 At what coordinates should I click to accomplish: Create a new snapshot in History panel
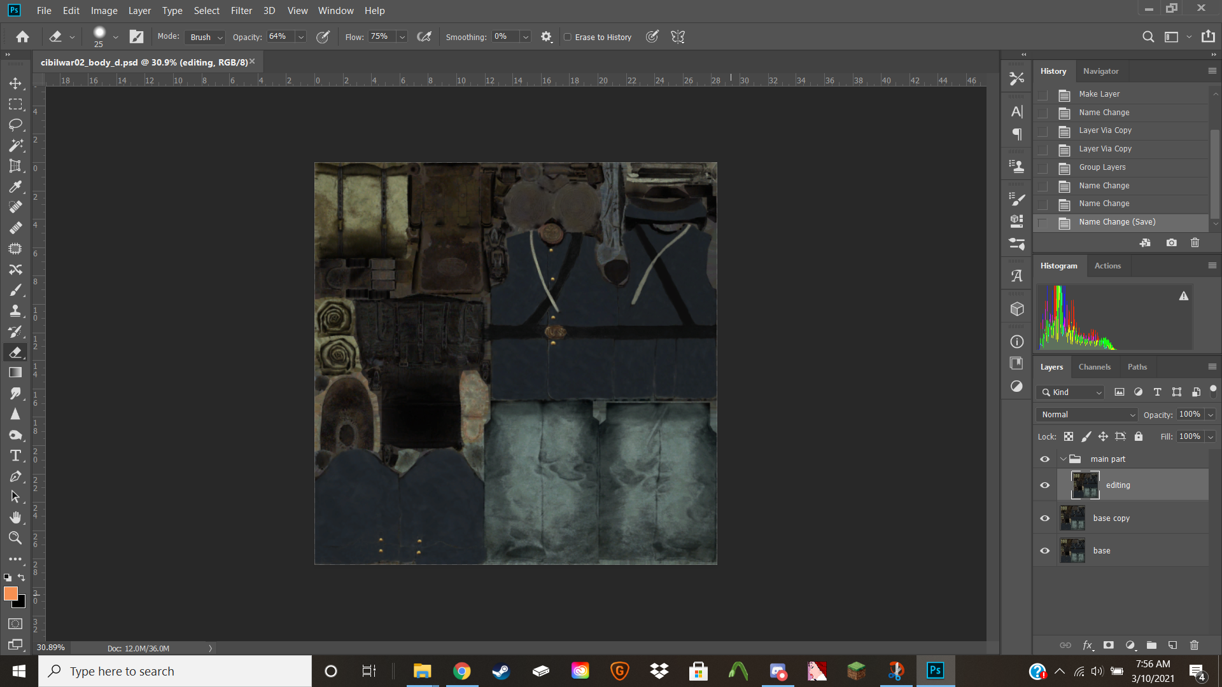pos(1171,243)
